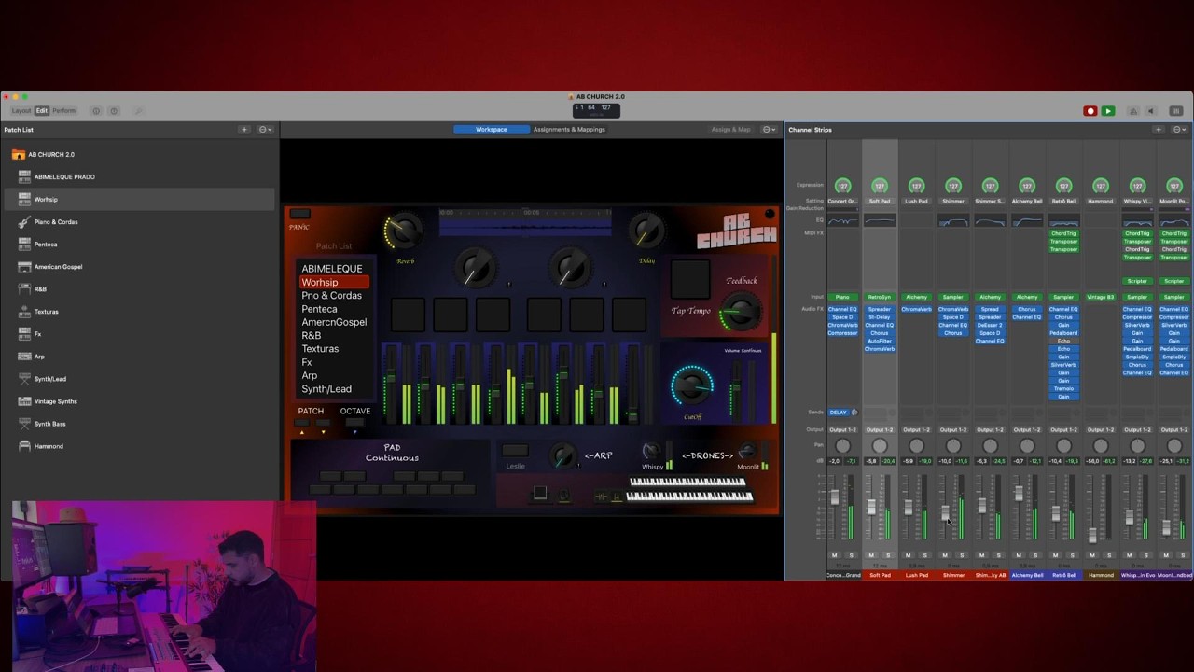Mute the Soft Pad channel strip
Viewport: 1194px width, 672px height.
point(871,555)
